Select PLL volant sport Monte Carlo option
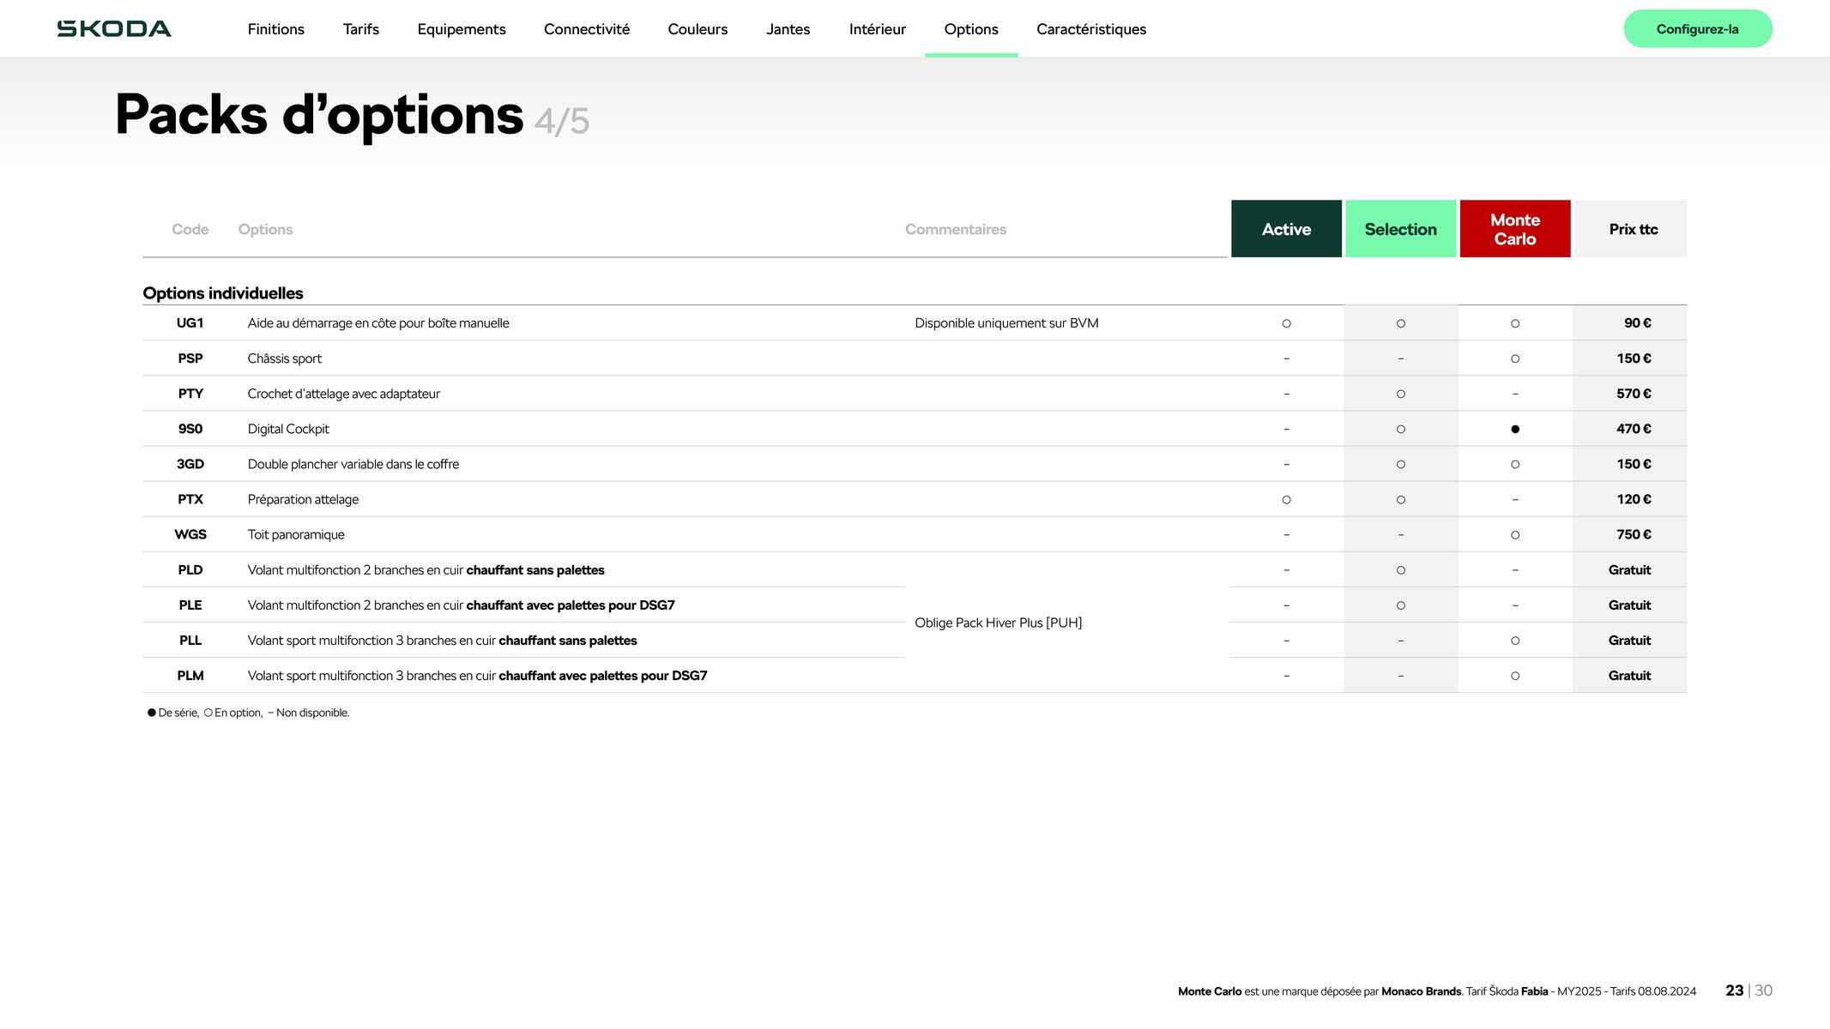 tap(1514, 641)
